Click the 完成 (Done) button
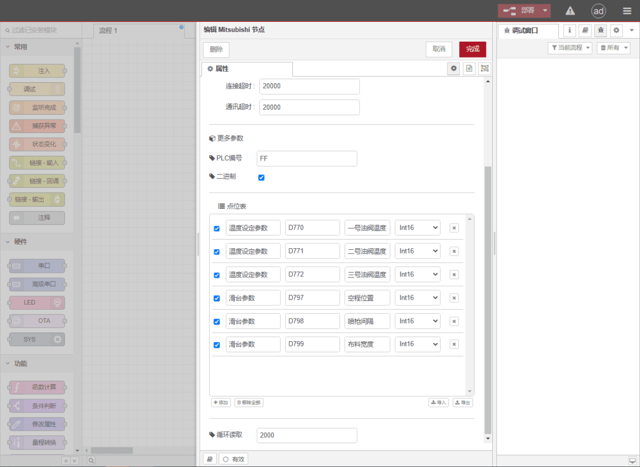The width and height of the screenshot is (640, 467). (x=473, y=49)
